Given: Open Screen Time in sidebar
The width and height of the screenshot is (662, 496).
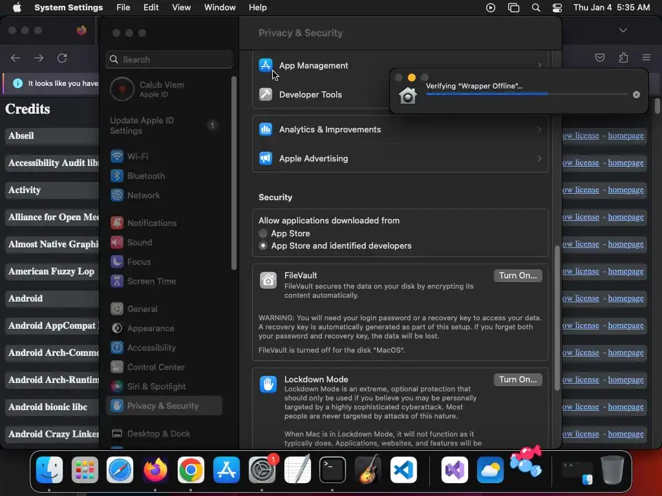Looking at the screenshot, I should [x=165, y=281].
